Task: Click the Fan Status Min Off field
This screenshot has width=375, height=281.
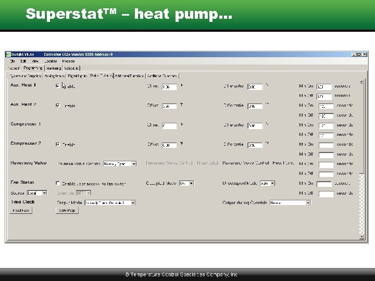Action: point(326,194)
